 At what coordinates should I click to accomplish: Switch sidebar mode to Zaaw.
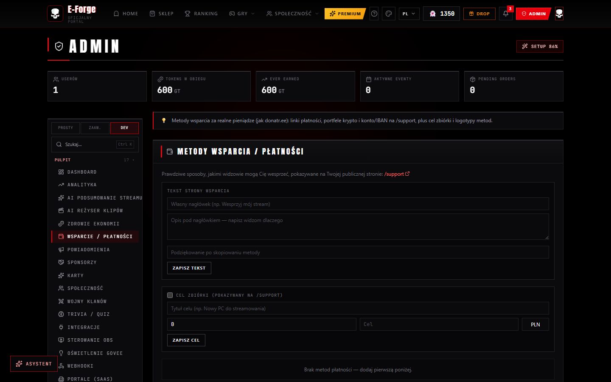click(95, 128)
